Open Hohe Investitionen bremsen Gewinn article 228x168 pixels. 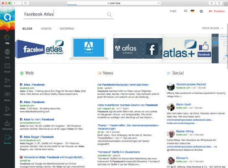coord(128,105)
